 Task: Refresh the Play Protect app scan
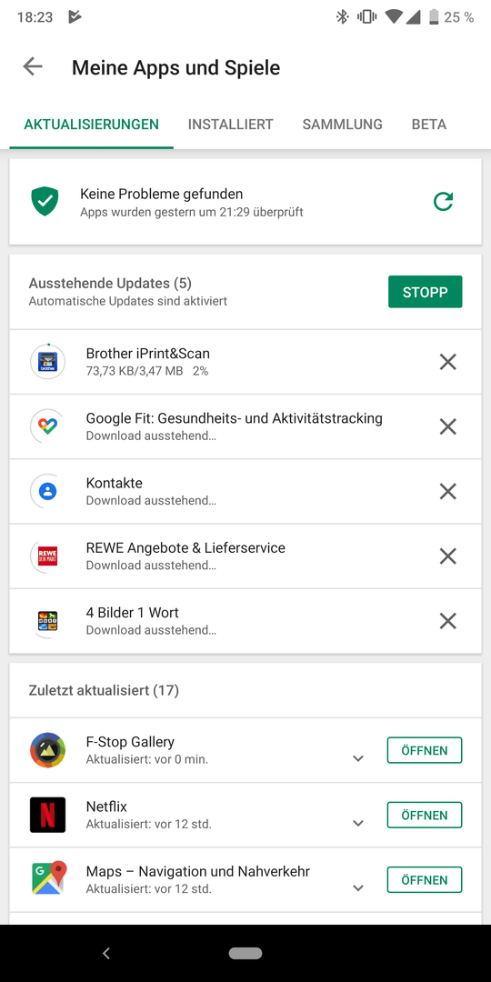(444, 202)
